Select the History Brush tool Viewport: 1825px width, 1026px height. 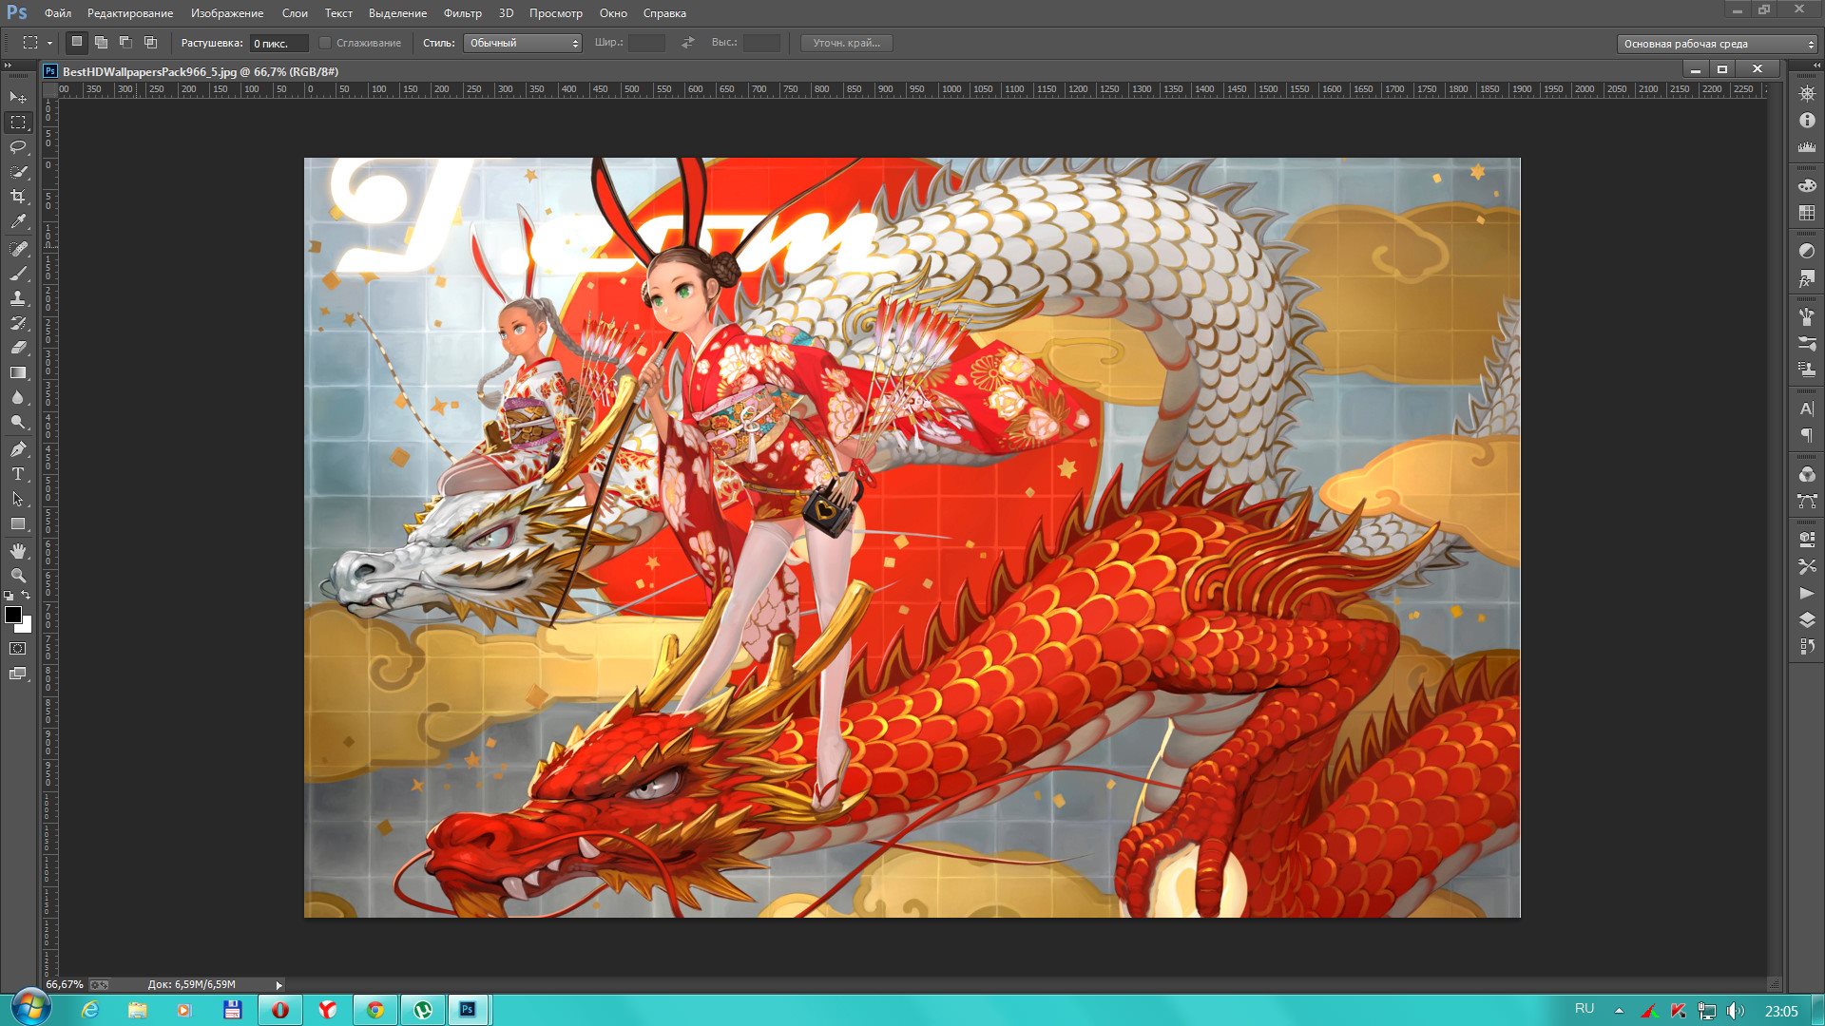pyautogui.click(x=18, y=323)
